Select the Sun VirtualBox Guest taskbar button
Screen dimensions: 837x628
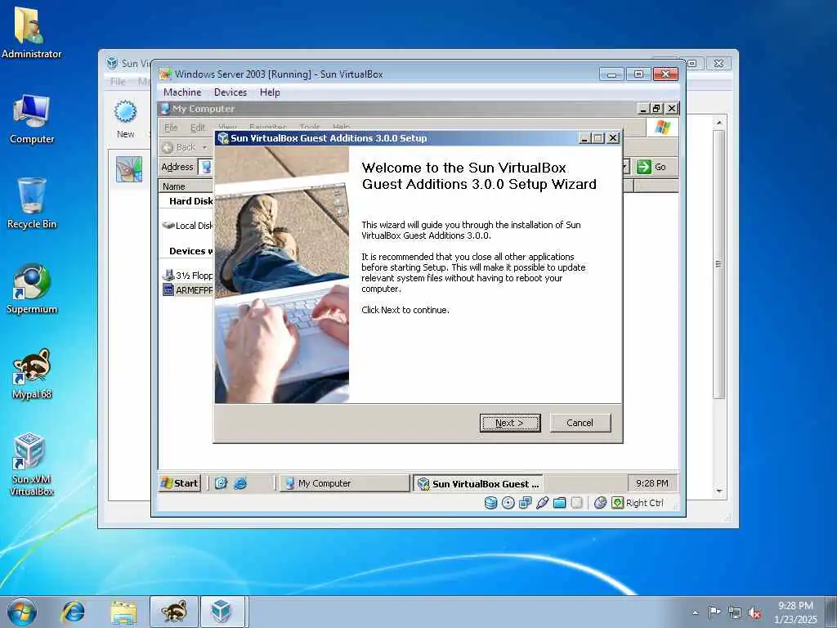point(479,484)
